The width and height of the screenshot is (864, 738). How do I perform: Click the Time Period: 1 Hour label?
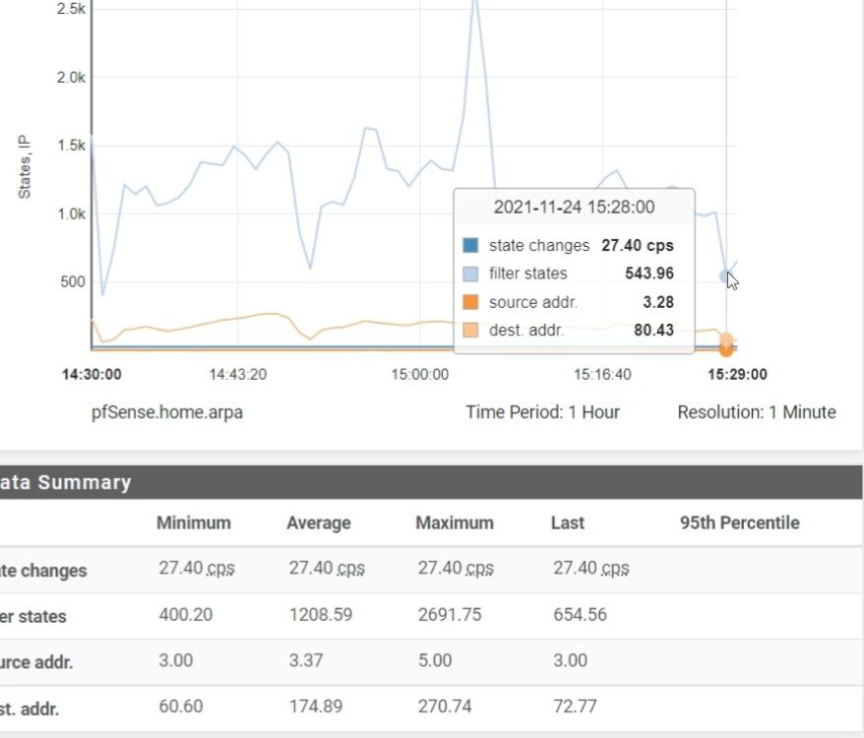pyautogui.click(x=543, y=412)
